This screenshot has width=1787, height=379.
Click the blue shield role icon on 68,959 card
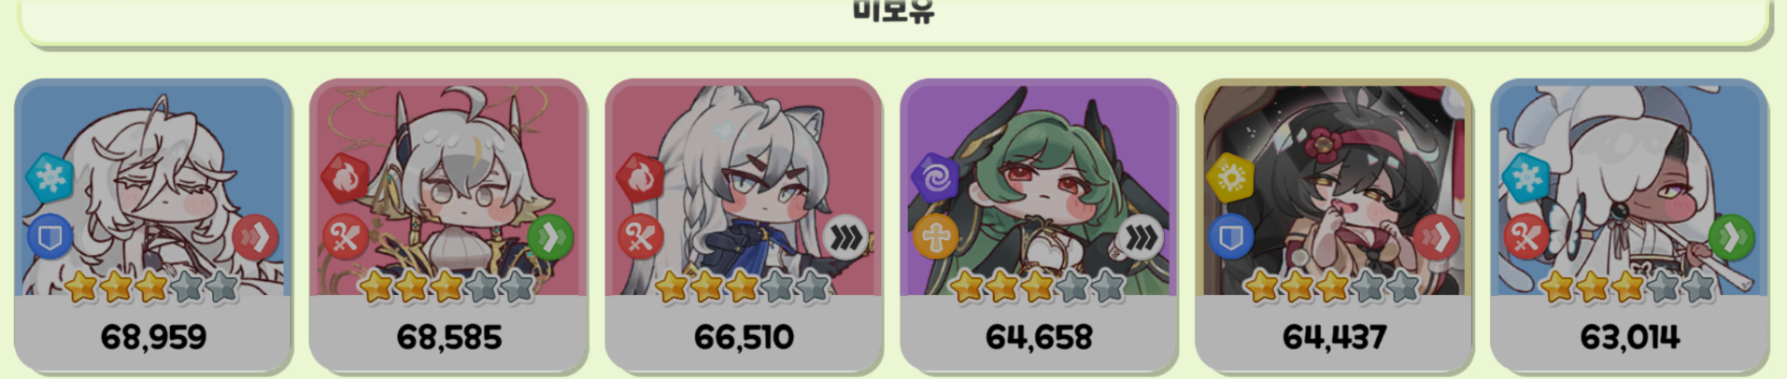[50, 238]
